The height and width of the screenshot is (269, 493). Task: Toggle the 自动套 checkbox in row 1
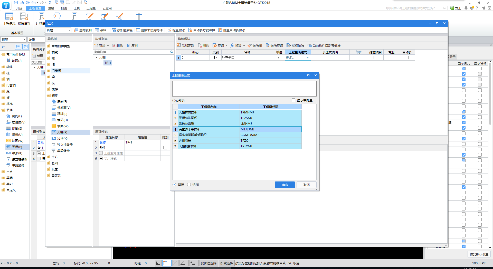point(407,57)
